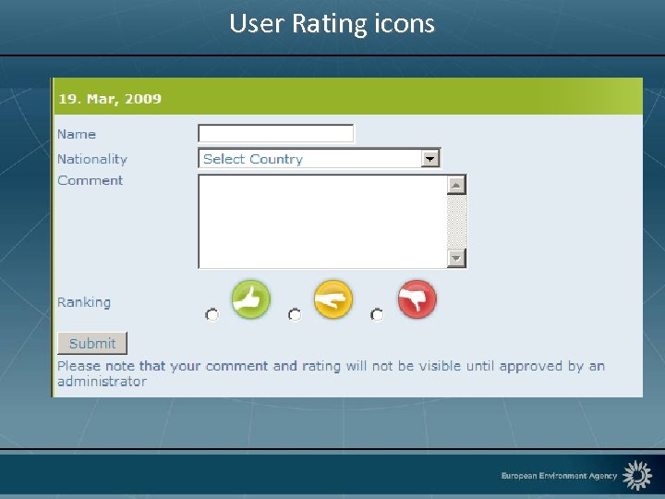
Task: Click the Comment scrollbar up arrow
Action: click(x=456, y=185)
